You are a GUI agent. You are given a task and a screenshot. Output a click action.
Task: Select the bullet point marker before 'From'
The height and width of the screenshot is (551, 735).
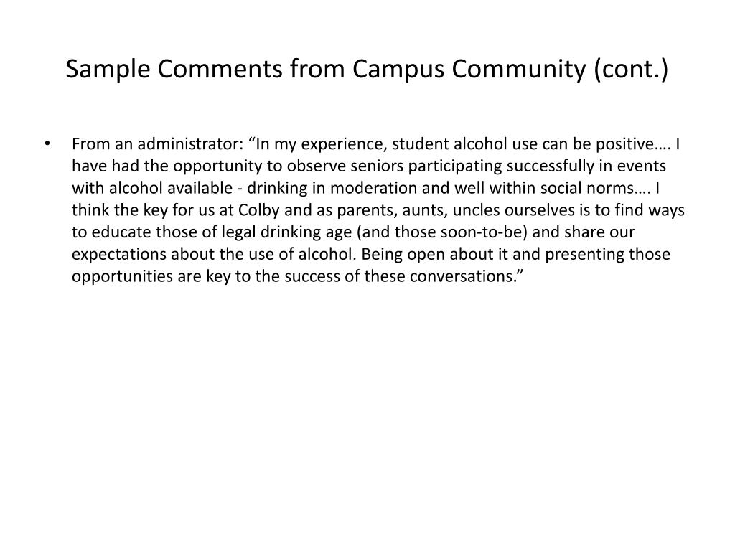point(47,143)
